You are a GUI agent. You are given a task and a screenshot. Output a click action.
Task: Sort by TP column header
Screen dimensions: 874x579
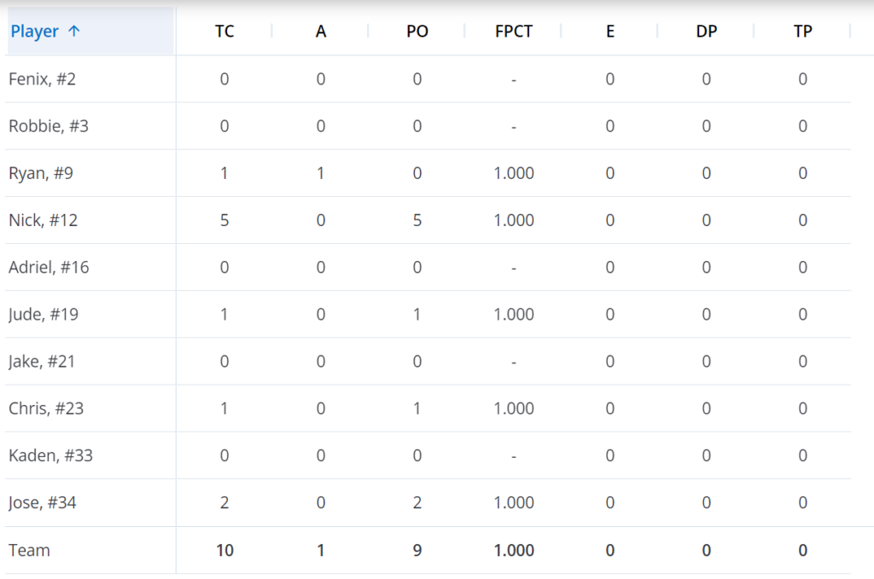coord(802,32)
